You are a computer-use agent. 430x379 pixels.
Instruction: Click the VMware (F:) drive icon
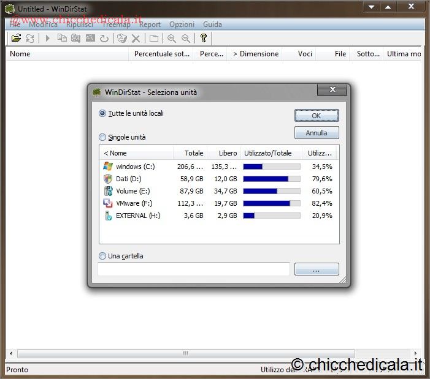(x=108, y=203)
